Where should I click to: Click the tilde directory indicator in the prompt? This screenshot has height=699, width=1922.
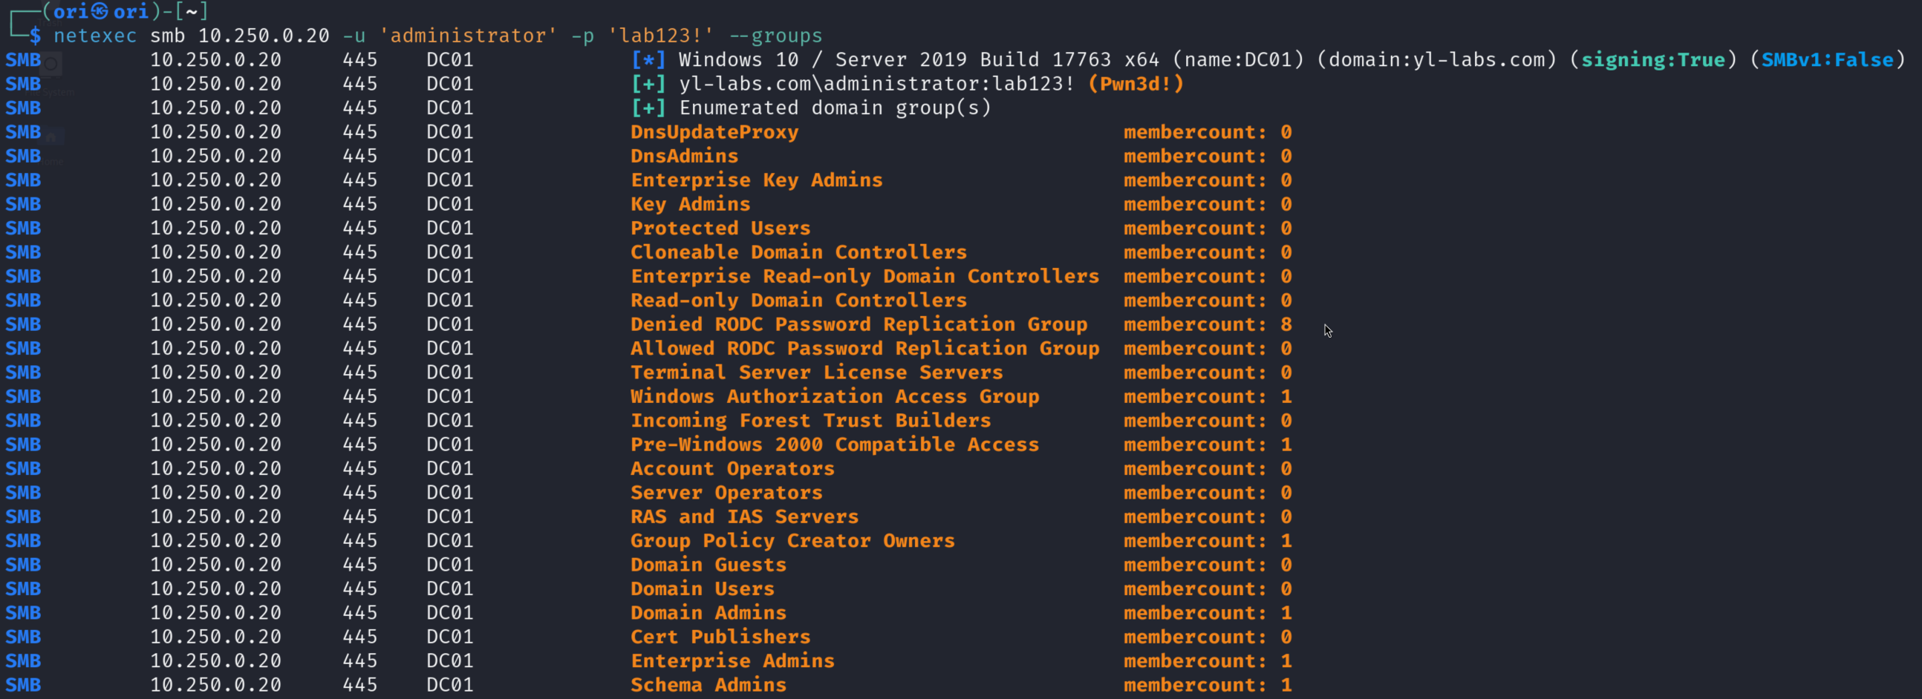191,11
